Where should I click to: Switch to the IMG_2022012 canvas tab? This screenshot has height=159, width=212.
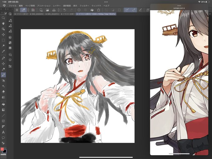coord(52,14)
